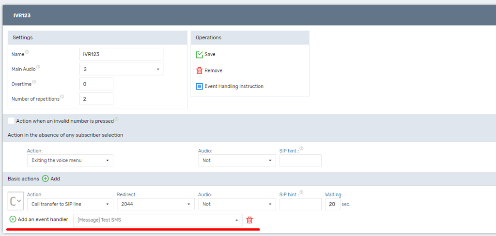Click help icon next to Main Audio
The width and height of the screenshot is (496, 236).
point(38,68)
